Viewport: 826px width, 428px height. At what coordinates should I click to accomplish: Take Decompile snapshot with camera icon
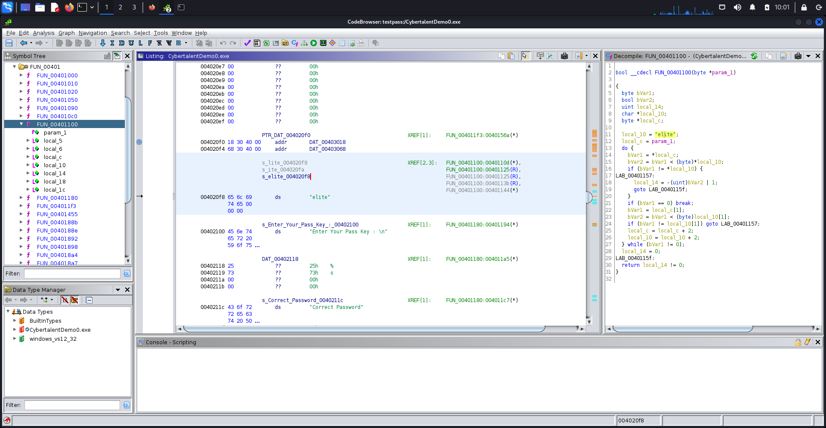(798, 56)
